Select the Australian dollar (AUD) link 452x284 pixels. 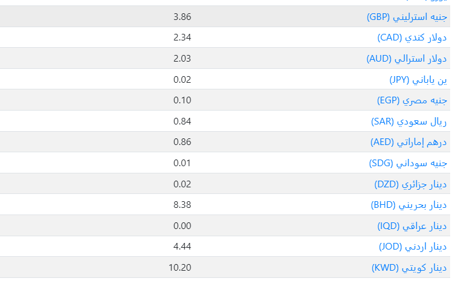407,59
